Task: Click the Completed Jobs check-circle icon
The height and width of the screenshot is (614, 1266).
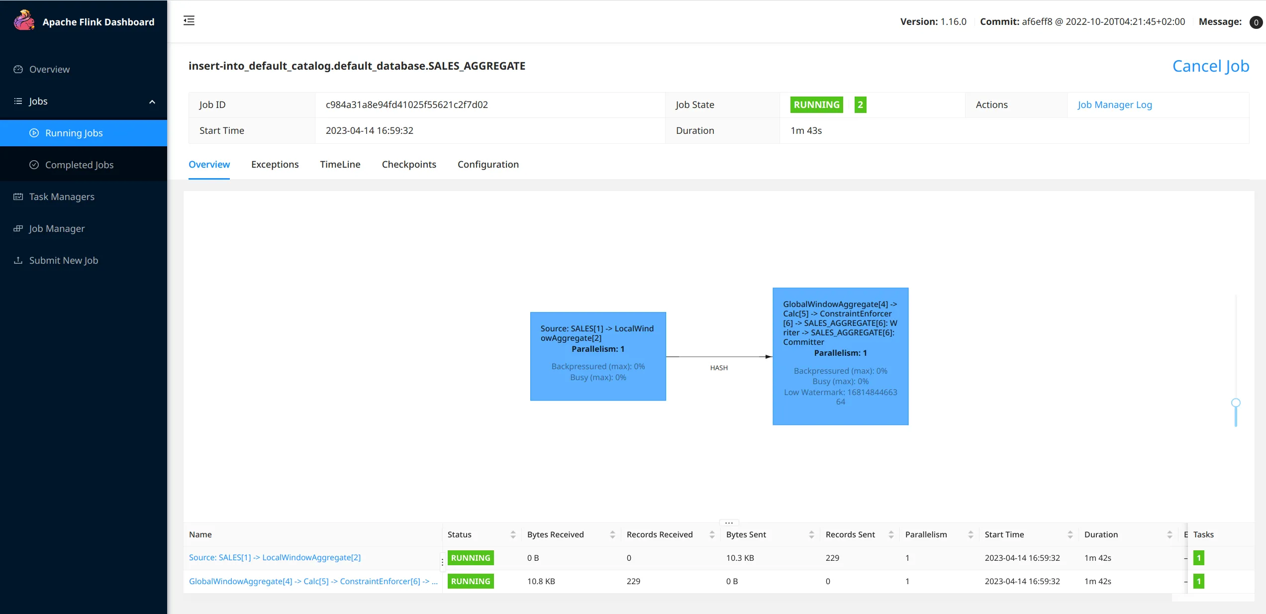Action: point(34,165)
